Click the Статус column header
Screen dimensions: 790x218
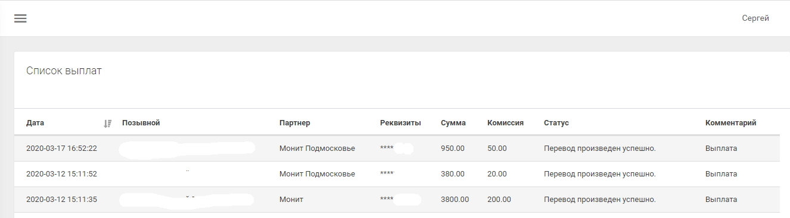[x=556, y=123]
